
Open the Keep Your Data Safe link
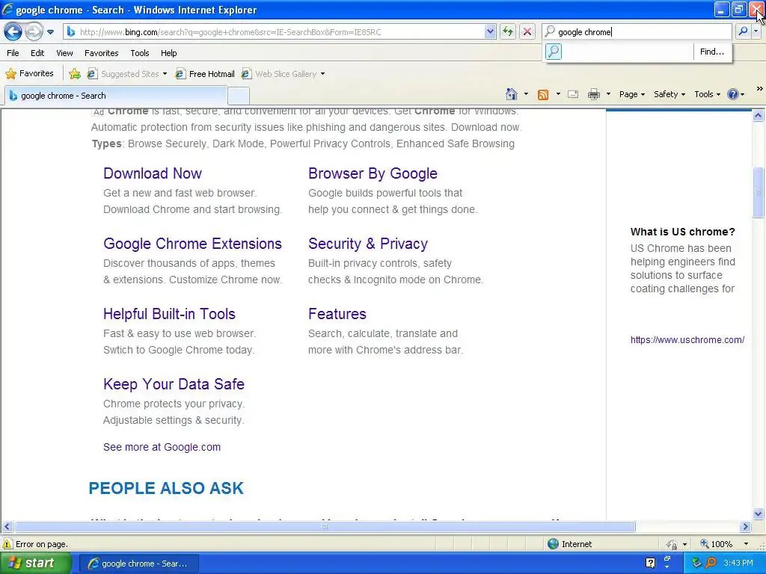[174, 384]
